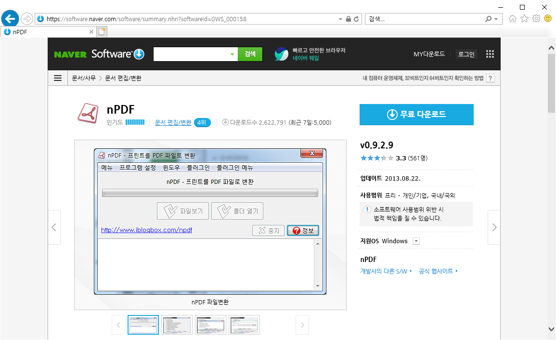Click the page scrollbar down arrow
The image size is (556, 340).
[x=551, y=329]
